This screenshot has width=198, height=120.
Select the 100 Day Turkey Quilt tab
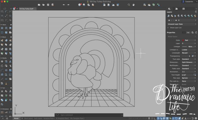point(26,9)
